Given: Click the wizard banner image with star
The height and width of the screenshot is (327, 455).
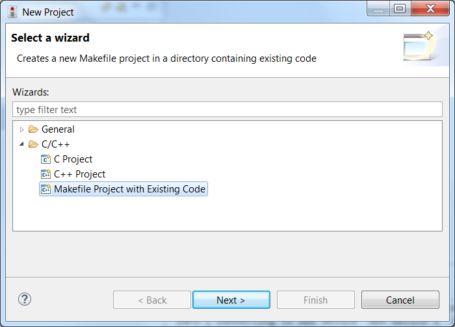Looking at the screenshot, I should click(x=419, y=46).
